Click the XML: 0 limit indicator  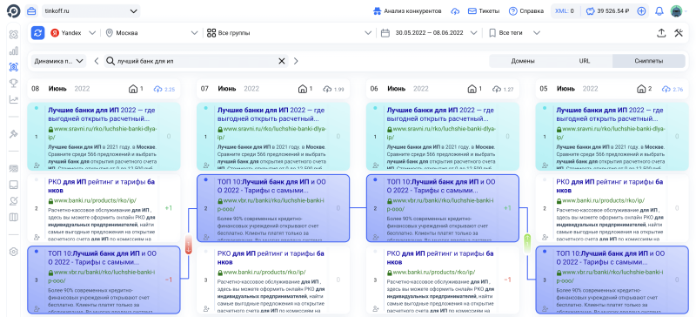565,11
